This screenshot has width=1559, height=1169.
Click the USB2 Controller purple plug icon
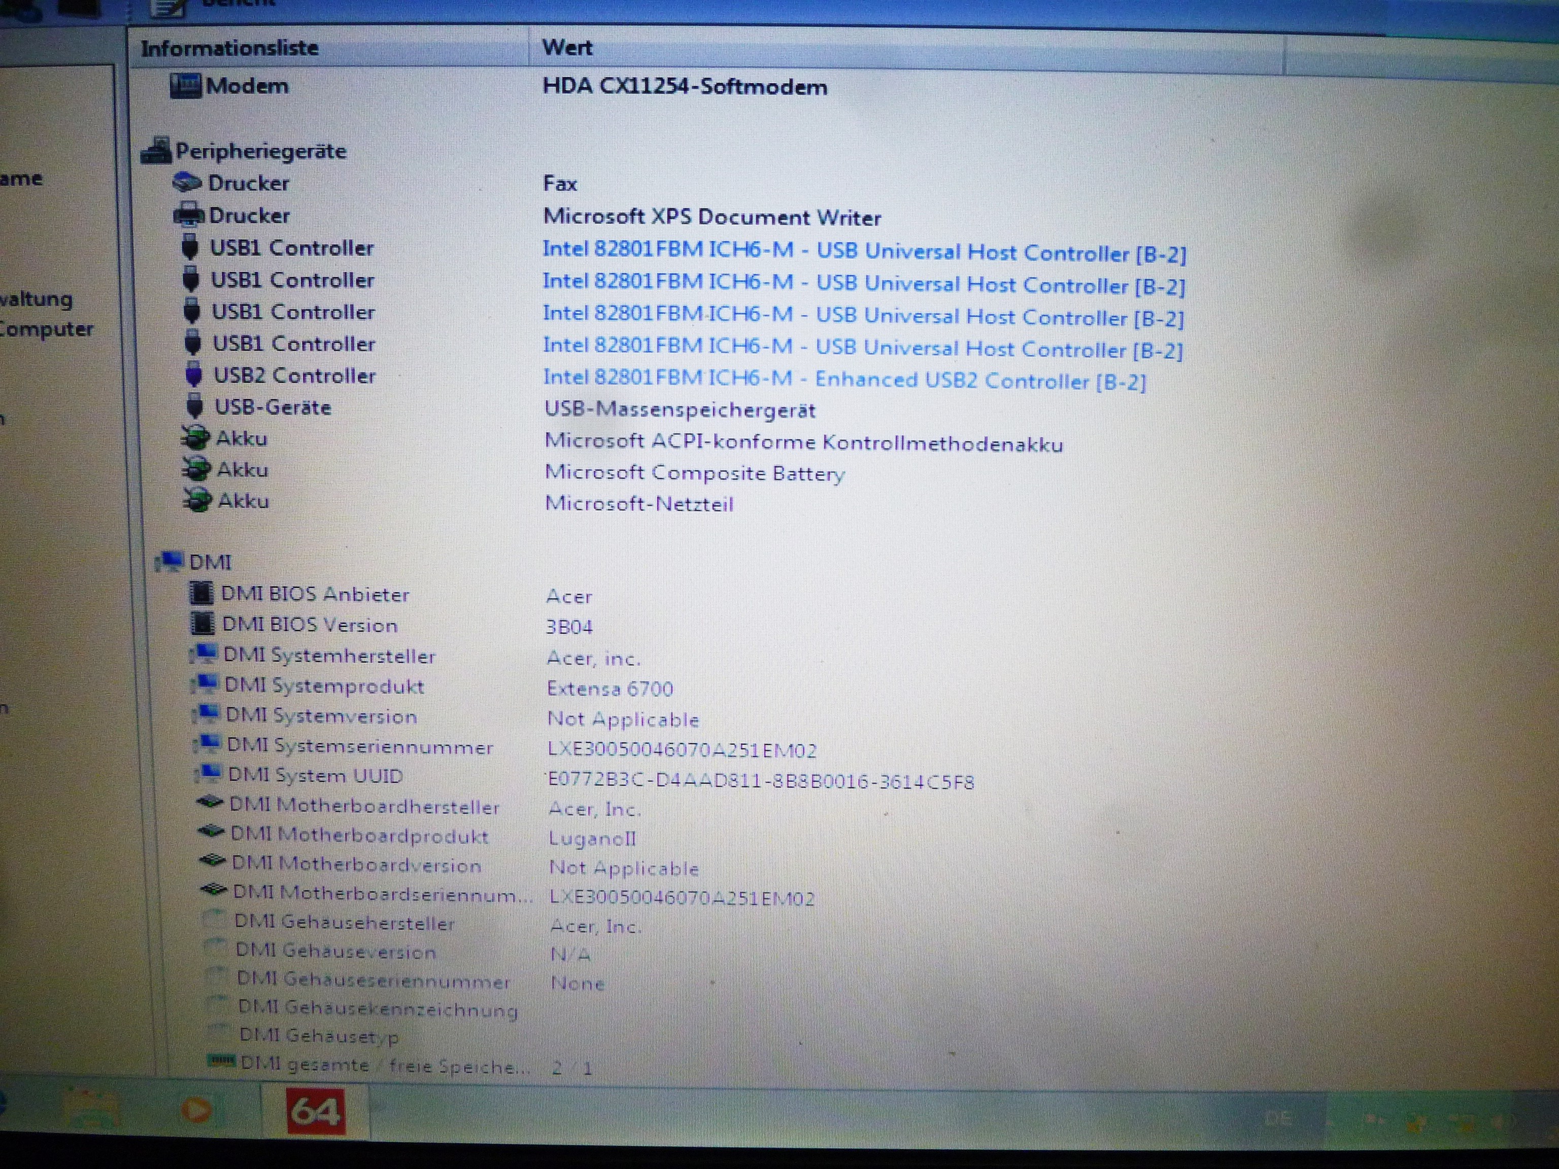(x=194, y=374)
